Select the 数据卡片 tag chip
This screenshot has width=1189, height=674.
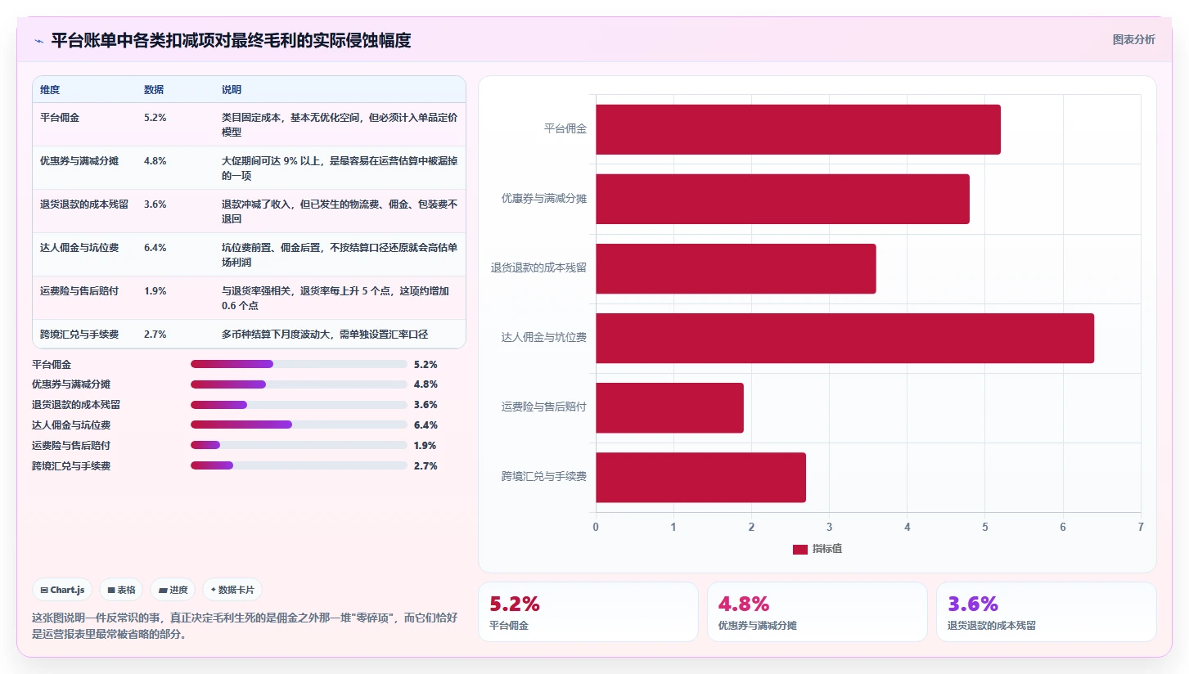tap(232, 590)
